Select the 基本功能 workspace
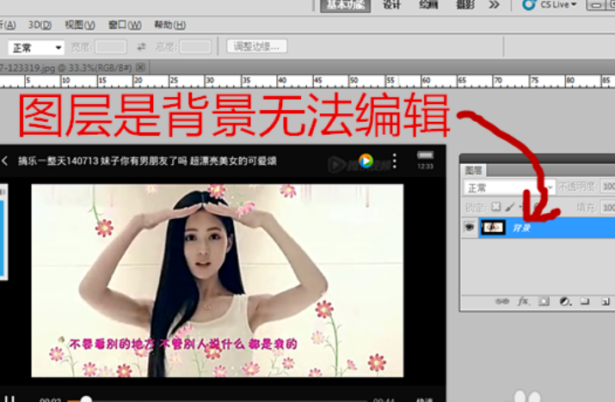 (346, 5)
